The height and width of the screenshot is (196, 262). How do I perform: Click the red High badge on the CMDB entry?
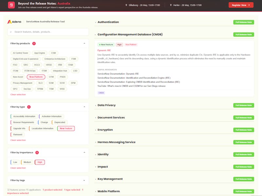pyautogui.click(x=119, y=44)
